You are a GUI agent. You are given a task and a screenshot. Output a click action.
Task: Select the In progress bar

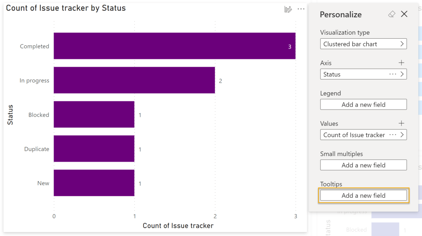click(x=134, y=80)
